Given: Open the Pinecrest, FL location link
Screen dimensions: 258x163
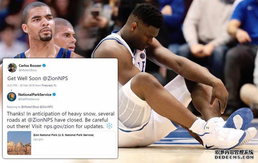Looking at the screenshot, I should coord(49,85).
